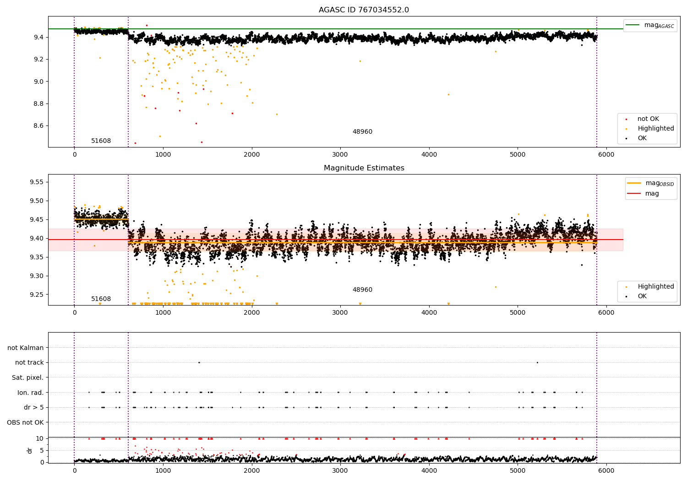Click OBSID label 48960 in middle plot
The width and height of the screenshot is (687, 481).
[x=362, y=290]
